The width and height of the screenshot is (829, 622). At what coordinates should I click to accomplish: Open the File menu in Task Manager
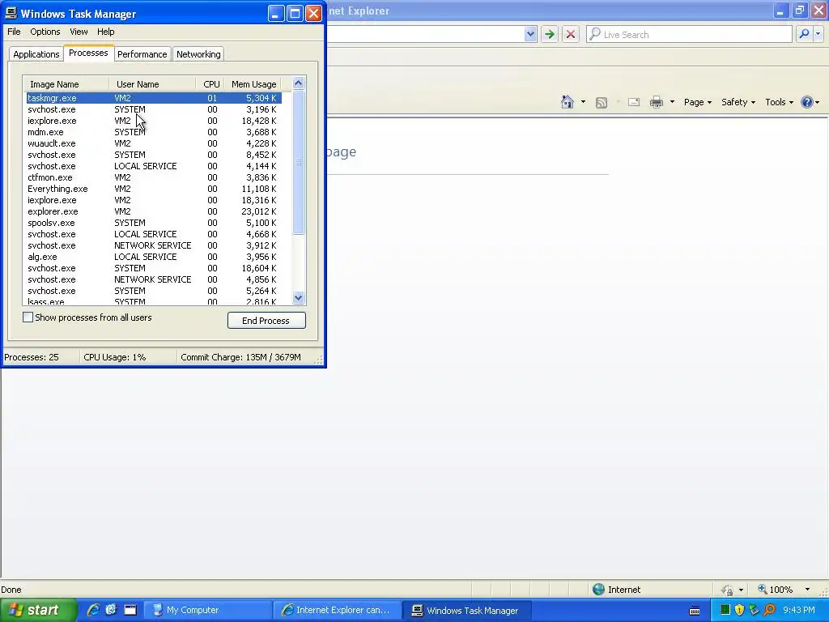[14, 32]
